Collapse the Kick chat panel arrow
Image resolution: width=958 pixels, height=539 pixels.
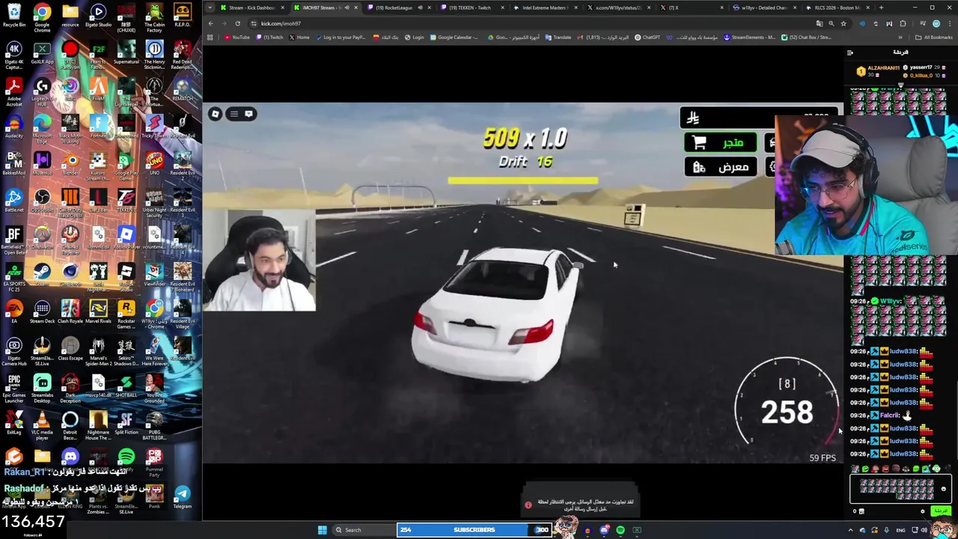pos(849,52)
